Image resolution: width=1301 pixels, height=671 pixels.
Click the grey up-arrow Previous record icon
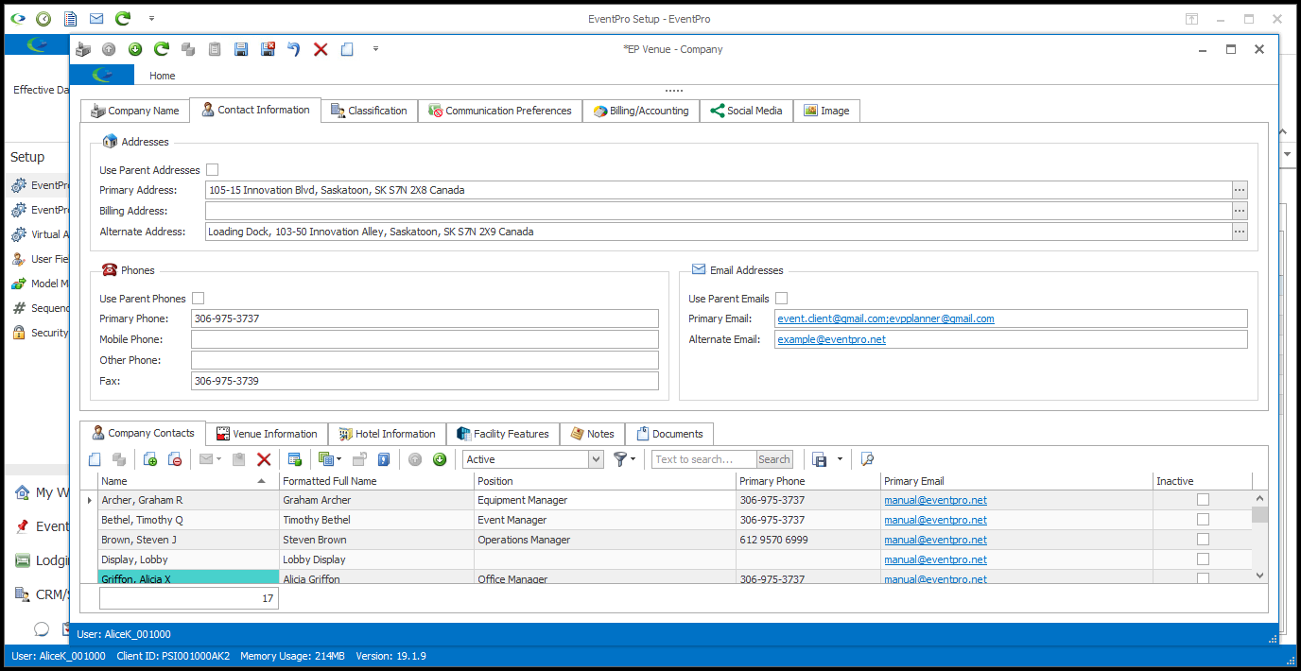tap(109, 49)
